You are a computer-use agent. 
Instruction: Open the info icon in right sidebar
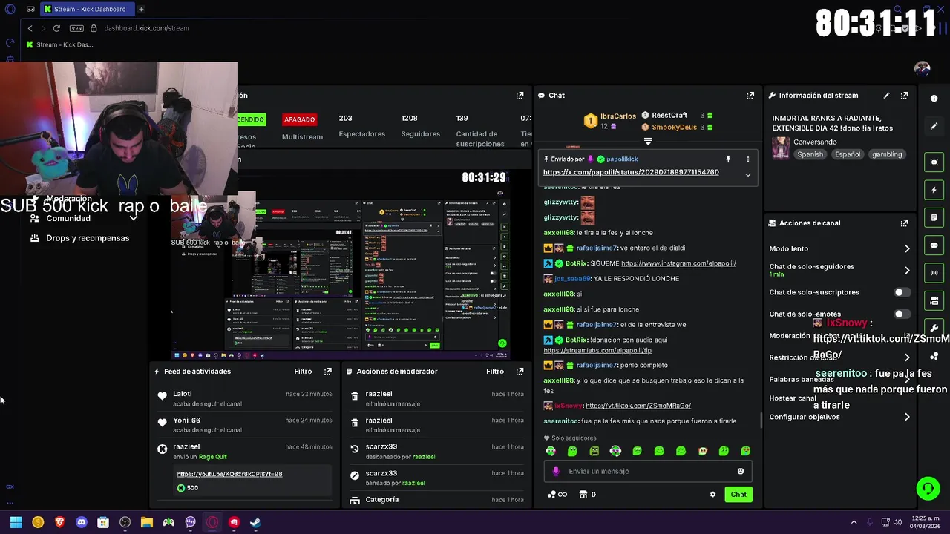[x=934, y=99]
